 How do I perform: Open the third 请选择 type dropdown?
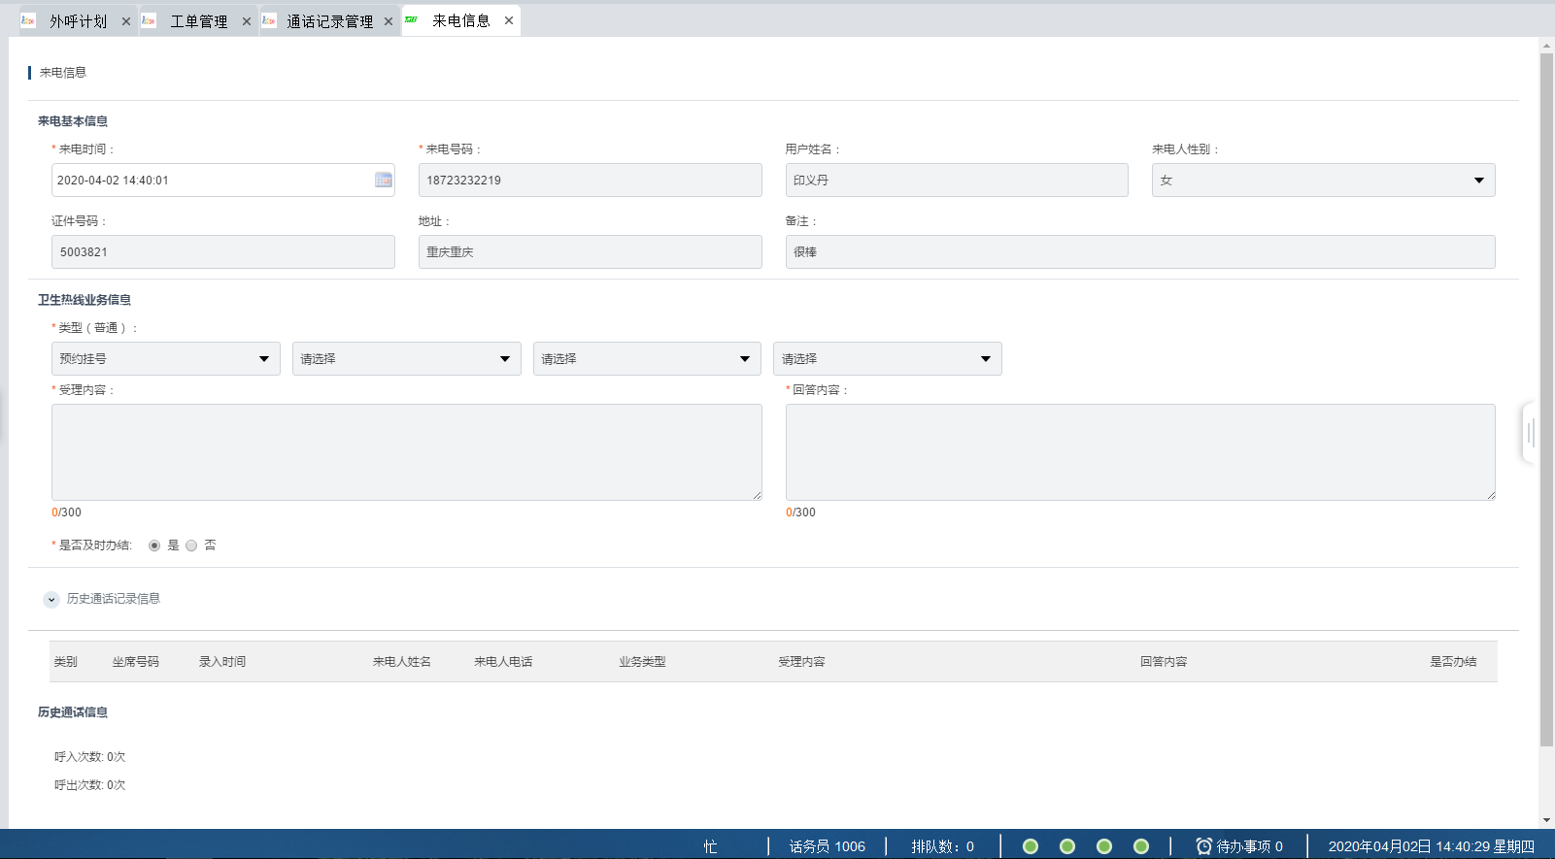coord(647,358)
